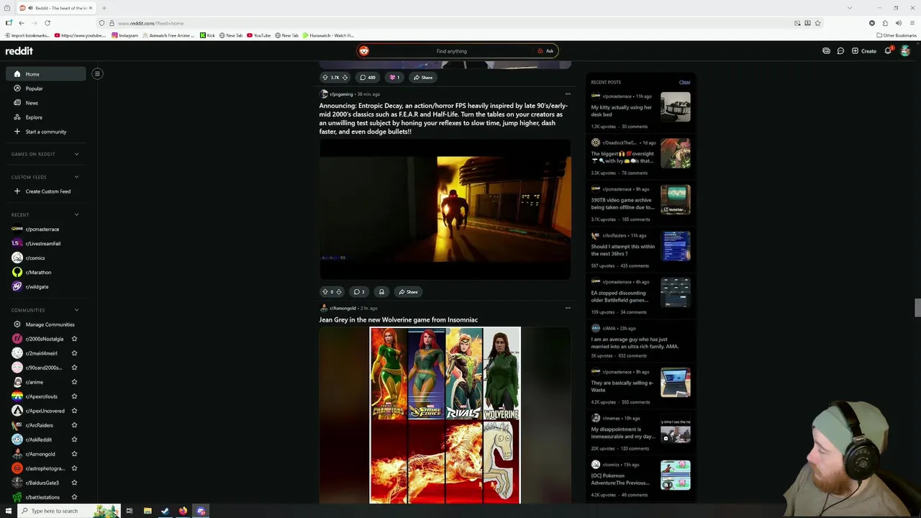Upvote the Entropic Decay post
921x518 pixels.
pos(325,291)
